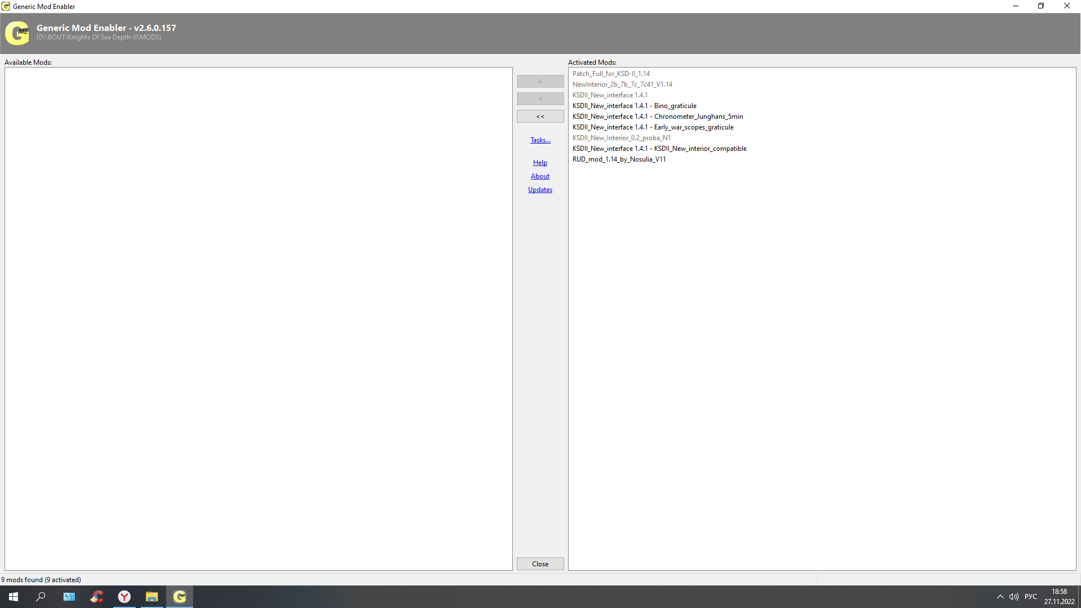
Task: Restore down the window
Action: 1041,6
